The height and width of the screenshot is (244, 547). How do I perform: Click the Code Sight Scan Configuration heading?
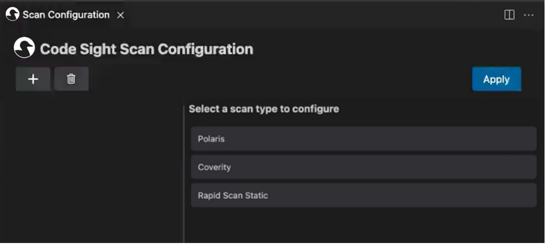[146, 49]
